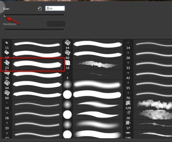Click the reset brush size circular arrow

pyautogui.click(x=40, y=9)
